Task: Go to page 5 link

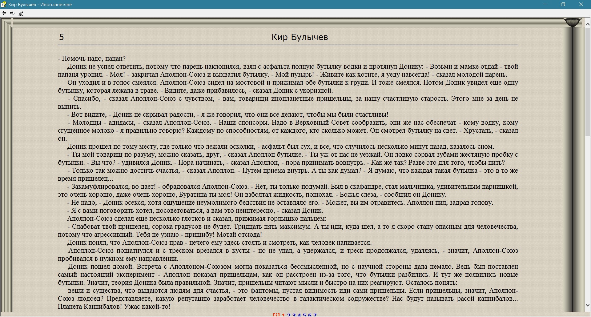Action: (x=304, y=315)
